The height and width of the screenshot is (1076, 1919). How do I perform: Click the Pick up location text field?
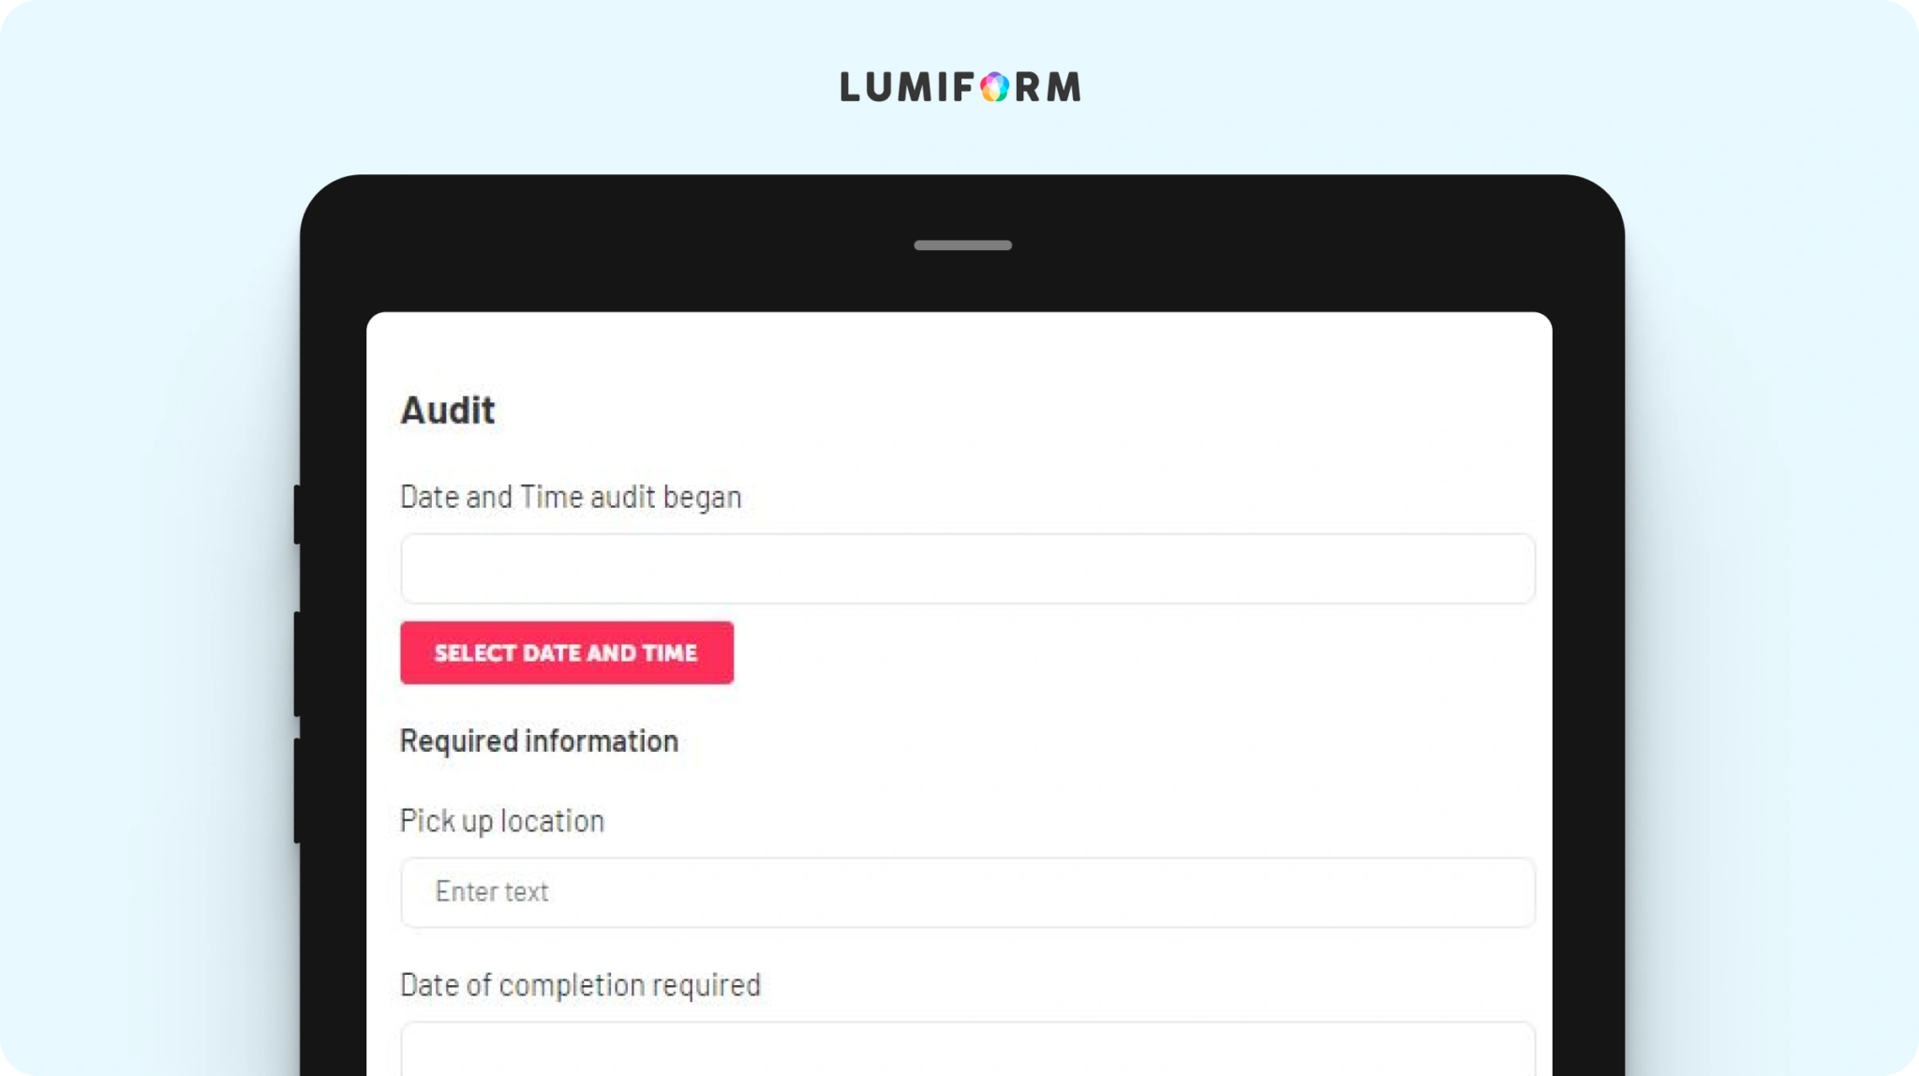pos(968,892)
